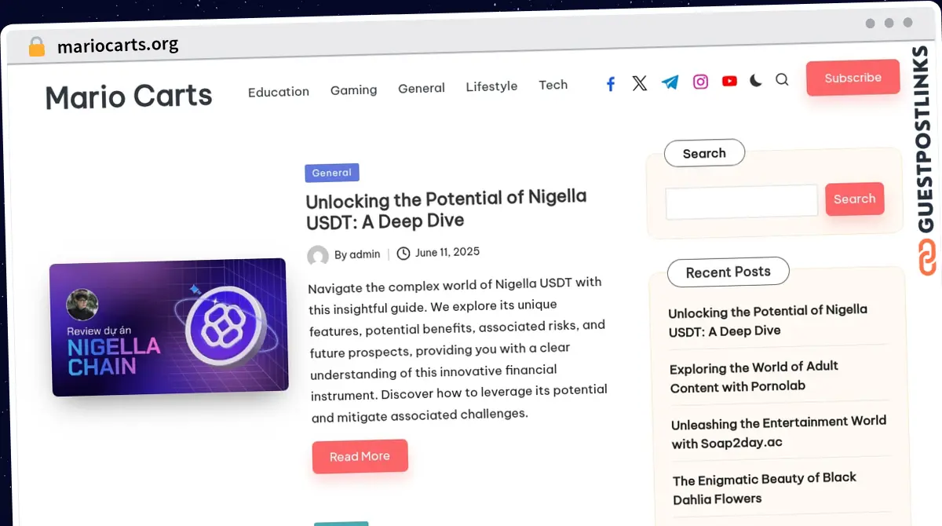
Task: Open post title Unlocking the Potential of Nigella USDT
Action: pos(446,209)
